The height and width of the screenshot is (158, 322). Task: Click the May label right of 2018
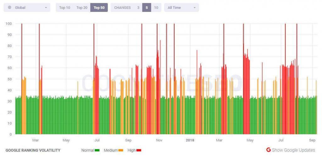(250, 140)
